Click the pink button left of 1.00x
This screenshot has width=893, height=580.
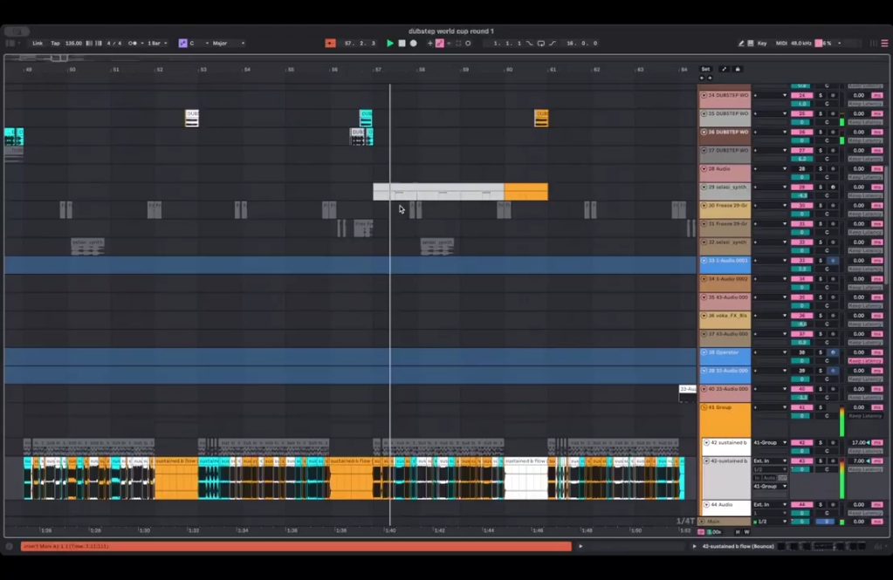pos(701,532)
